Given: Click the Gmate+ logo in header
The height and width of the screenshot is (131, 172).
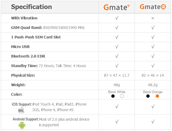Looking at the screenshot, I should tap(117, 7).
